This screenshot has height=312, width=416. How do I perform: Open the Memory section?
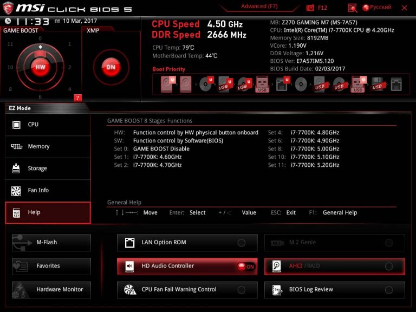pos(48,147)
